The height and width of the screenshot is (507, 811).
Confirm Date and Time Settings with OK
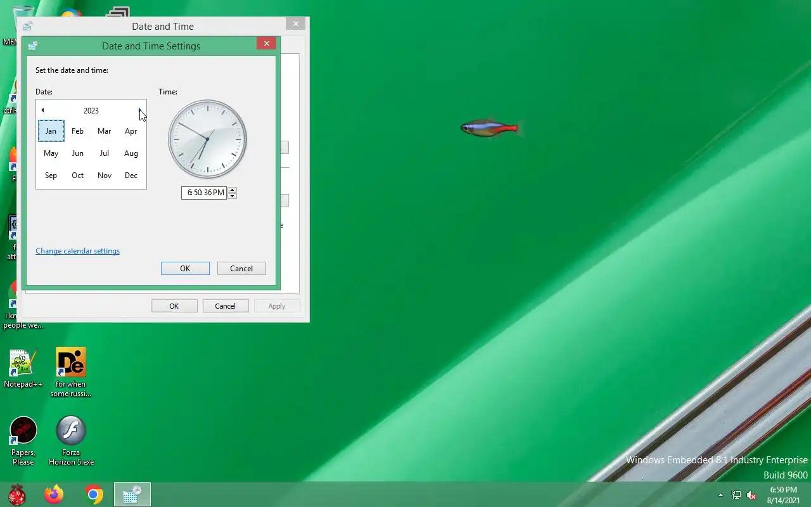click(x=185, y=269)
